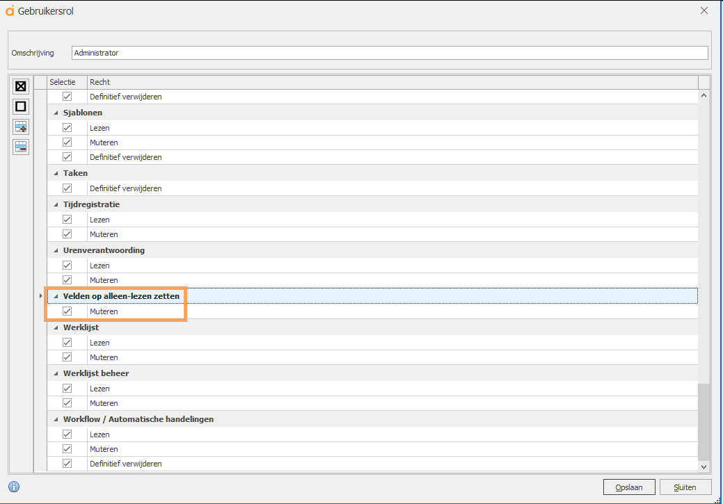The height and width of the screenshot is (504, 723).
Task: Toggle Tijdregistratie Lezen checkbox
Action: (67, 219)
